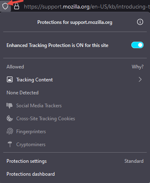The height and width of the screenshot is (183, 150).
Task: Select the Cryptominers label
Action: coord(31,145)
